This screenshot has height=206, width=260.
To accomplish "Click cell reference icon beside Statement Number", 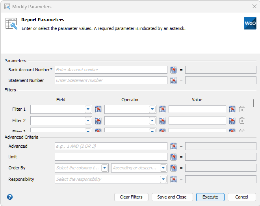I will coord(173,80).
